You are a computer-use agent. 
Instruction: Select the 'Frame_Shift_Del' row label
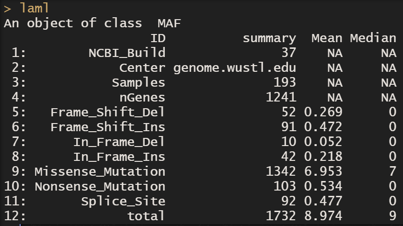pos(108,112)
